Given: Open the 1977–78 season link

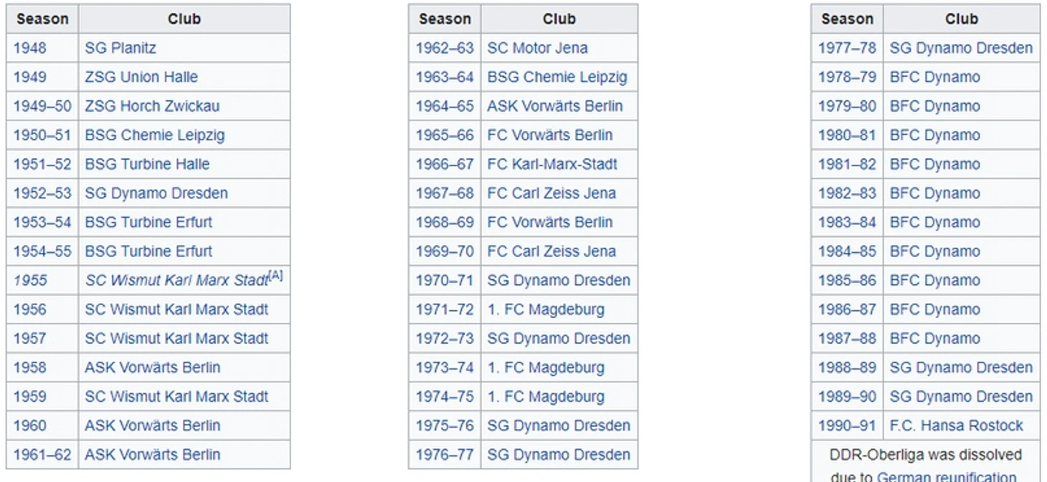Looking at the screenshot, I should coord(847,48).
